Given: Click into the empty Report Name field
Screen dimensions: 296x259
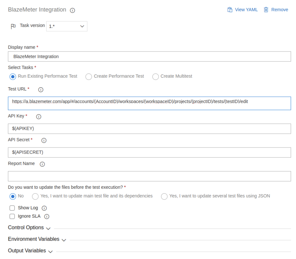Looking at the screenshot, I should pos(149,176).
